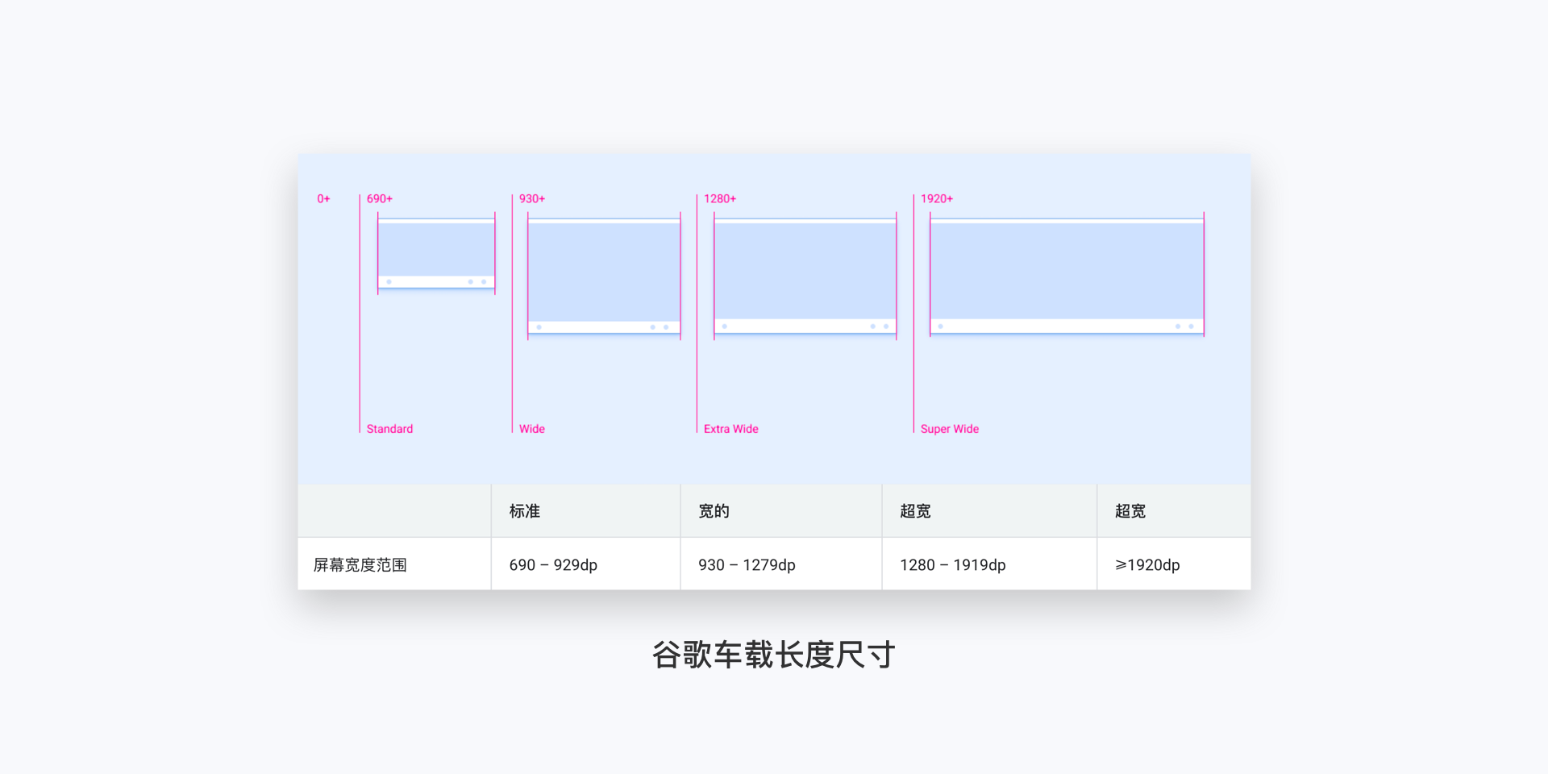Click the Super Wide screen mockup thumbnail
Image resolution: width=1548 pixels, height=774 pixels.
(1067, 275)
